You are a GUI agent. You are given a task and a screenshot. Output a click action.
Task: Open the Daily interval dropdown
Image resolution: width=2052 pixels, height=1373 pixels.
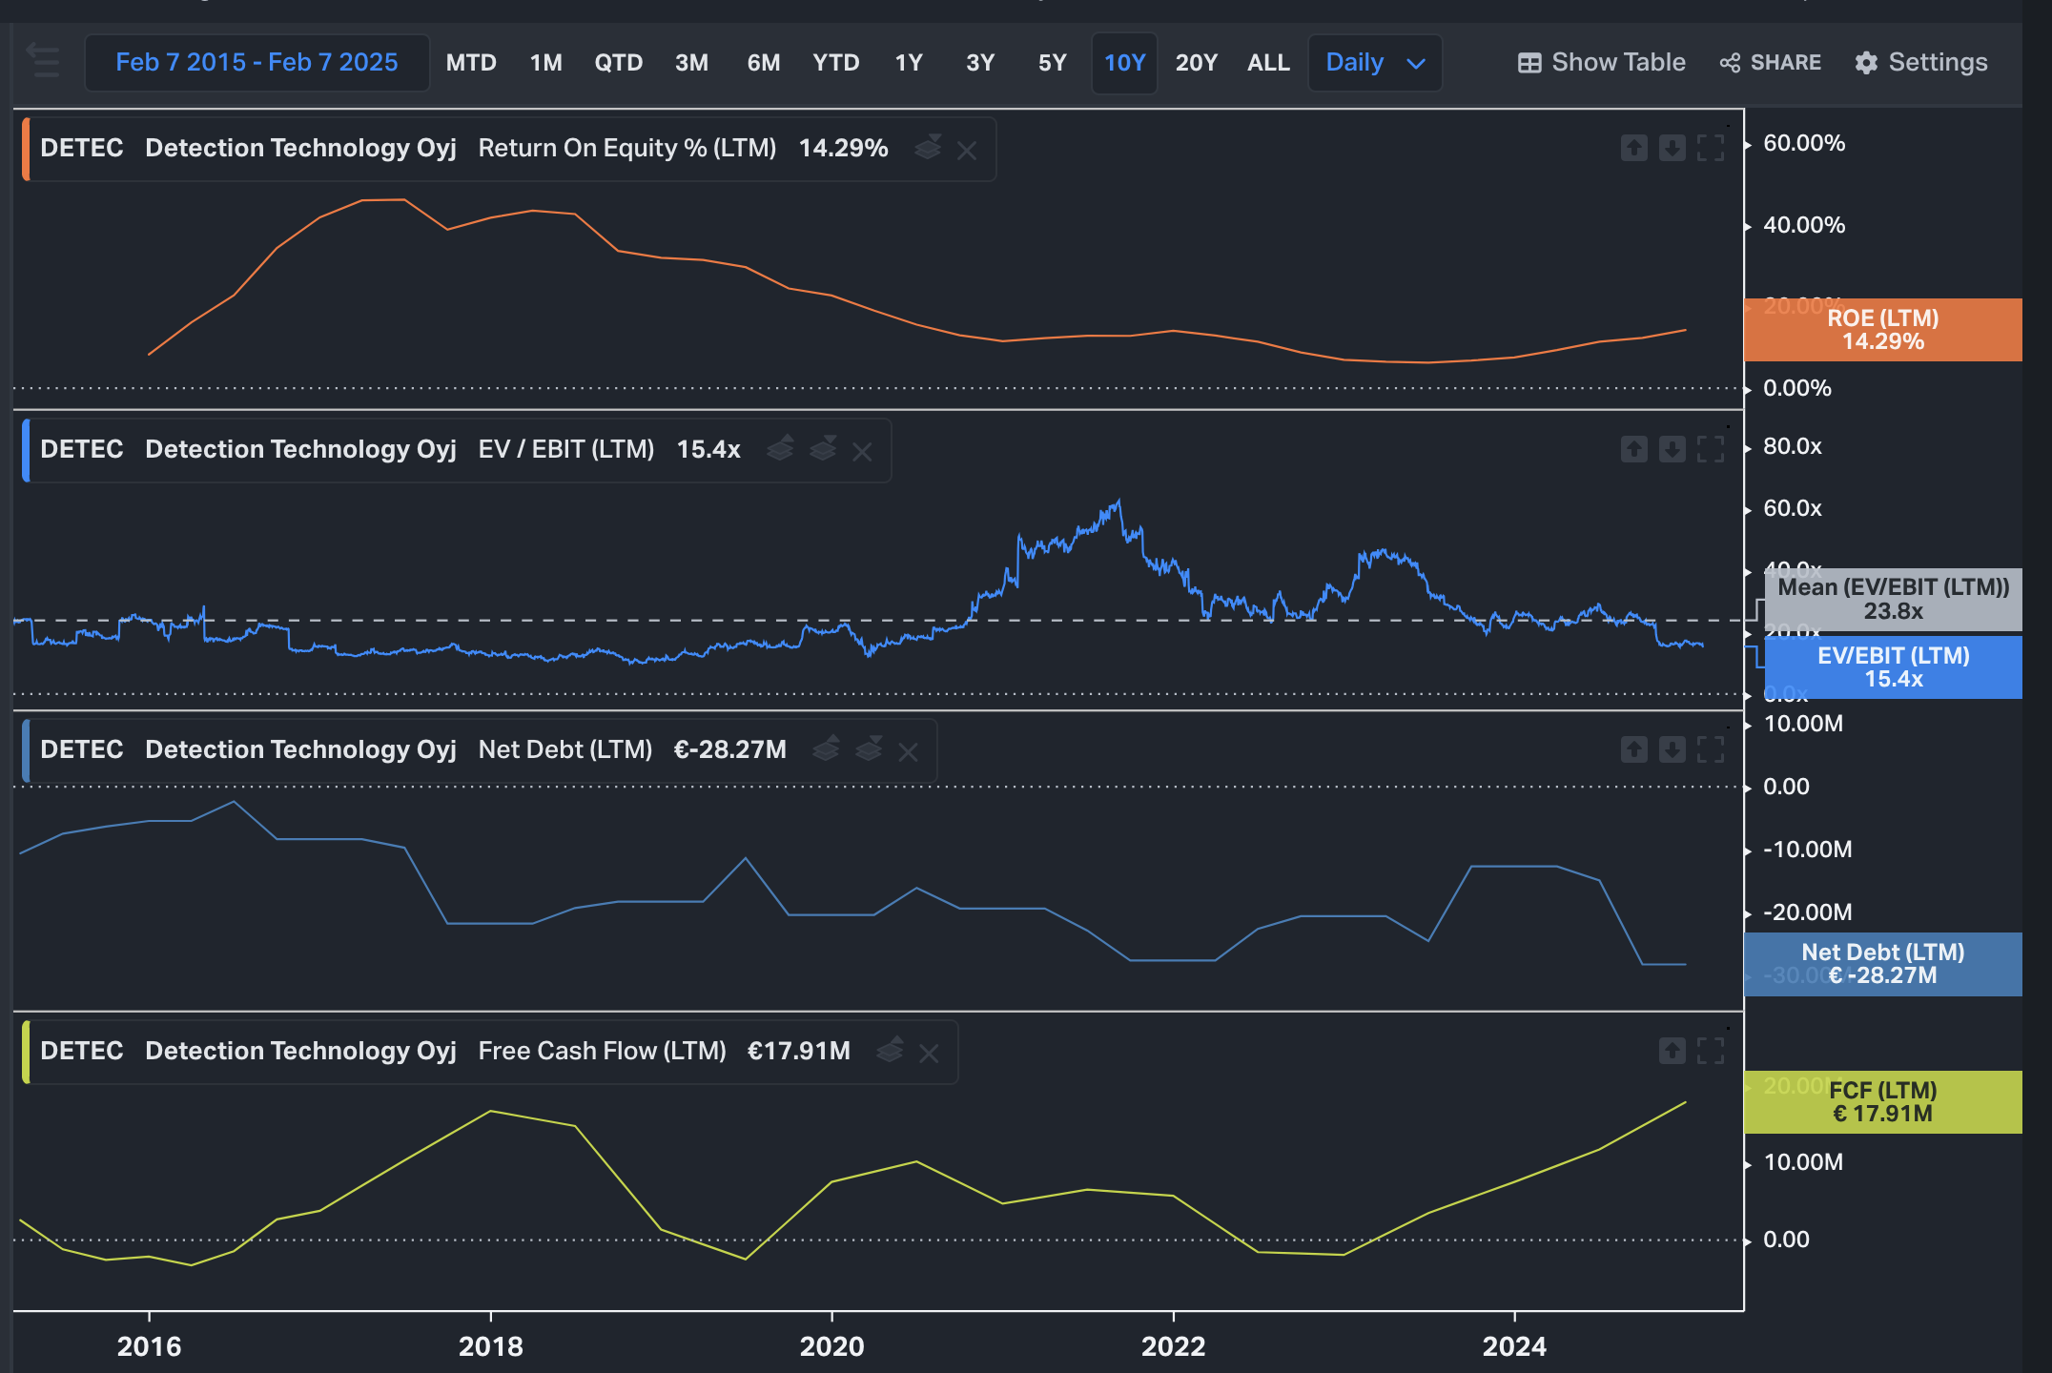coord(1375,63)
